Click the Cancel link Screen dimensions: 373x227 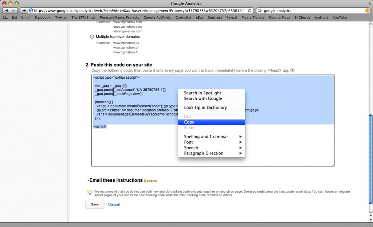(x=114, y=204)
